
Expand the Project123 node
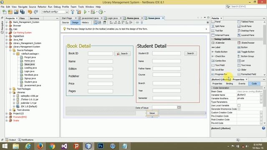(7, 113)
